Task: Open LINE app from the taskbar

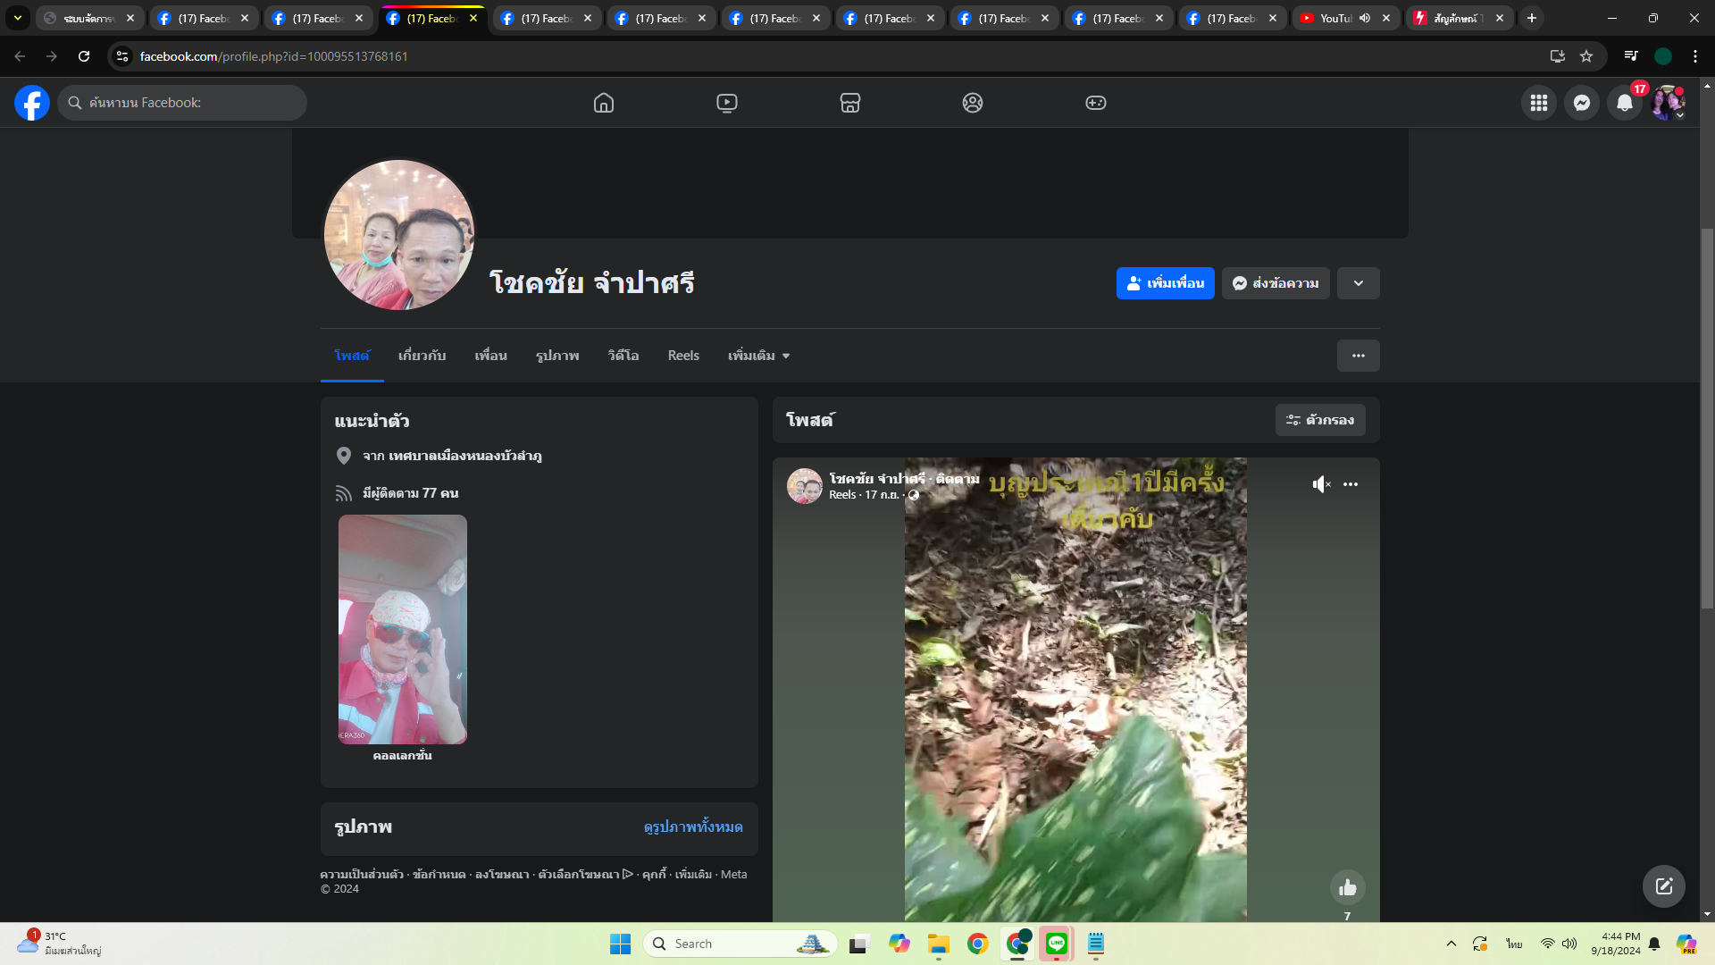Action: click(x=1057, y=944)
